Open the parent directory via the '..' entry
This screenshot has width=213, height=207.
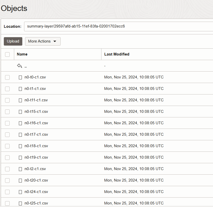(x=25, y=66)
